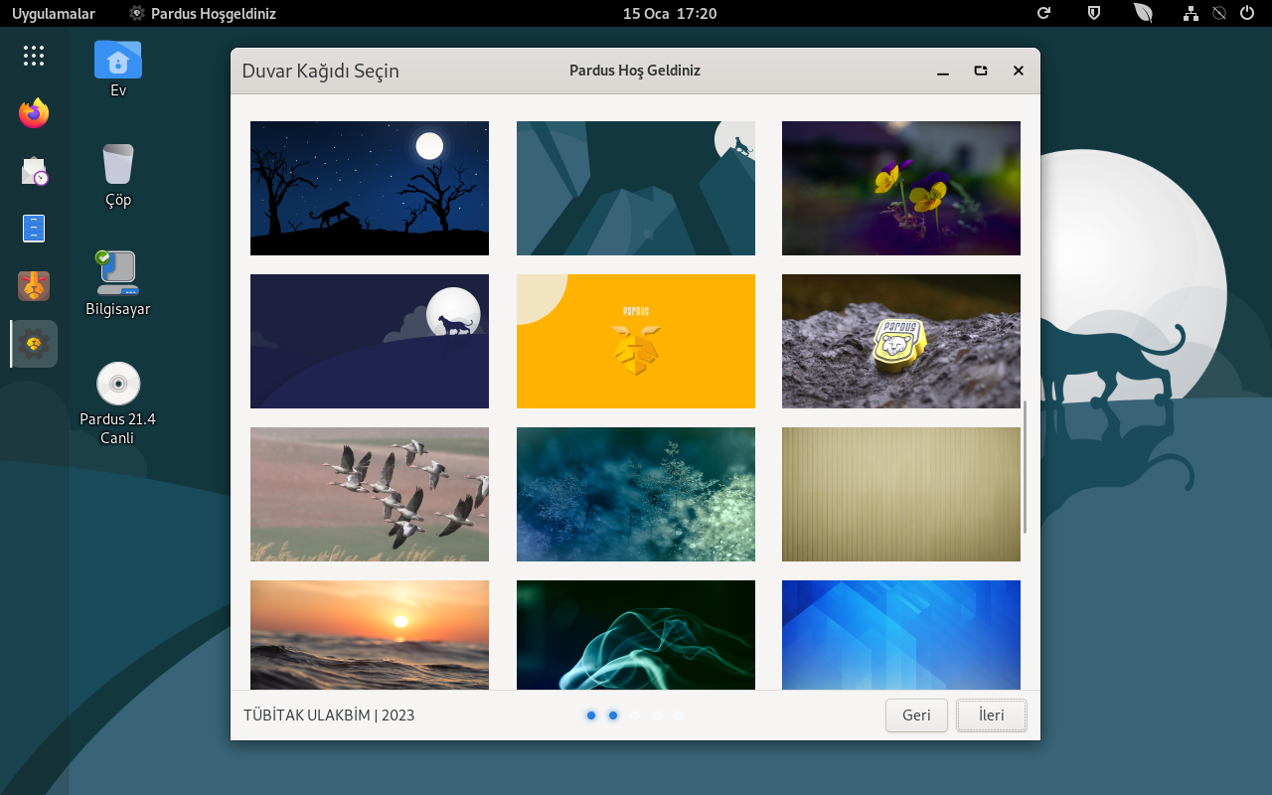Choose the yellow pansy flowers wallpaper

(901, 188)
